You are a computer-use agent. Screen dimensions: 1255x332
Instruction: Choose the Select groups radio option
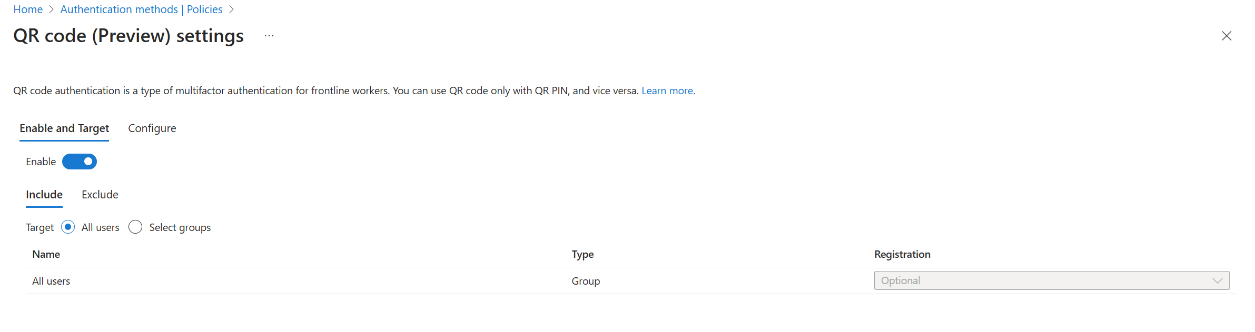[x=135, y=227]
